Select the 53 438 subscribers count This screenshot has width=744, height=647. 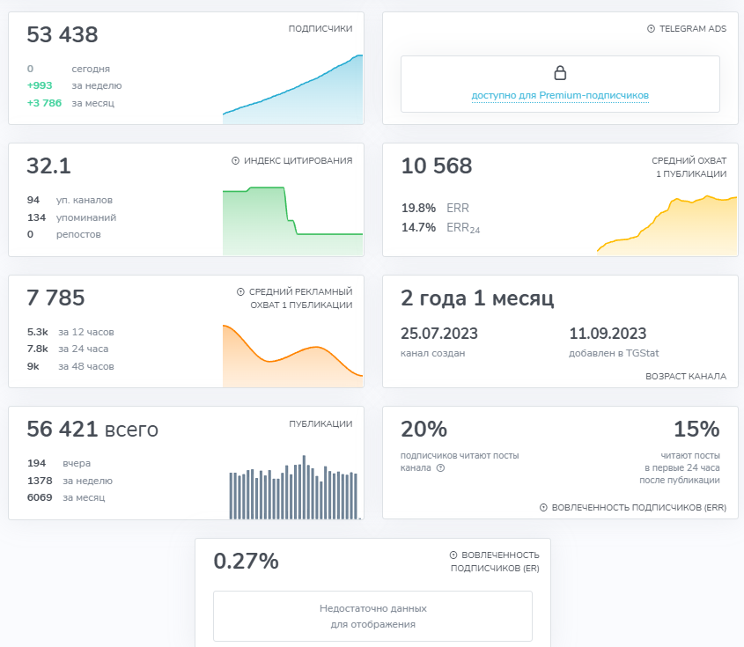click(x=63, y=35)
